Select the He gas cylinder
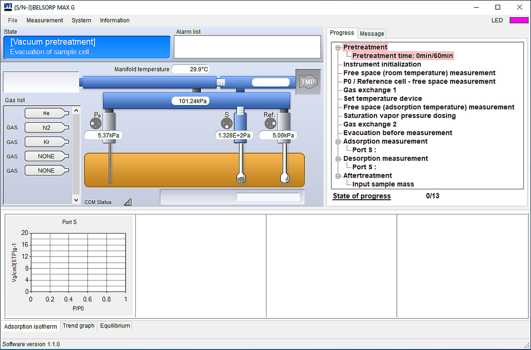 [46, 113]
